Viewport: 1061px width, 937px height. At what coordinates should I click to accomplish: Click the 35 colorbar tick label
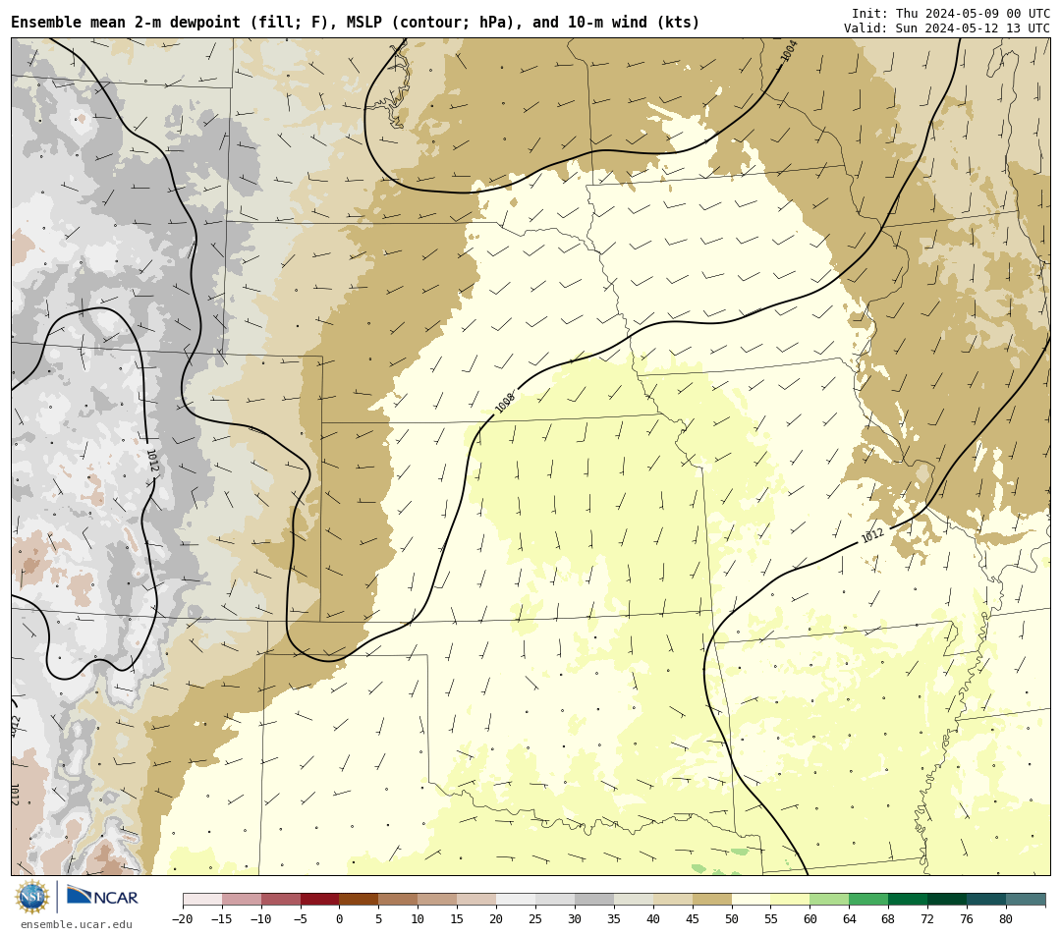click(614, 918)
